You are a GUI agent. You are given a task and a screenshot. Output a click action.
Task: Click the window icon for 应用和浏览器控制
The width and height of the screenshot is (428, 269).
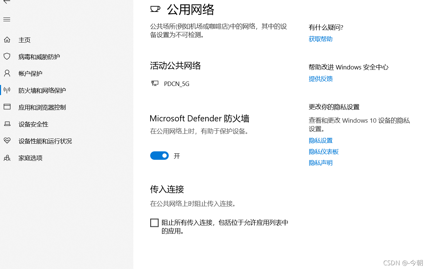pyautogui.click(x=7, y=107)
